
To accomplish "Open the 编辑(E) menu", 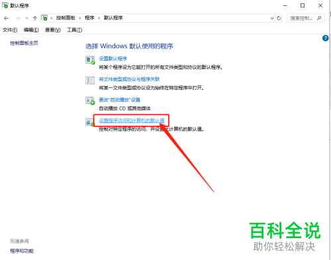I will point(31,30).
